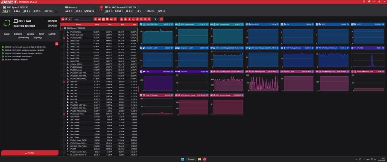Toggle the CPU Package Power checkbox
This screenshot has height=162, width=387.
point(64,114)
